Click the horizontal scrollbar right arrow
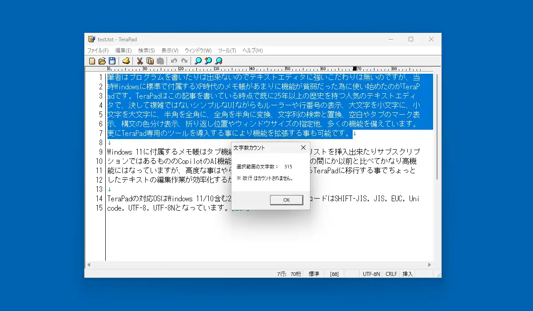 pyautogui.click(x=430, y=265)
